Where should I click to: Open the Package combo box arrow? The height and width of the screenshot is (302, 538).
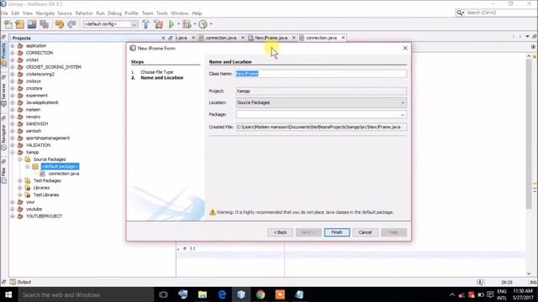pos(403,115)
